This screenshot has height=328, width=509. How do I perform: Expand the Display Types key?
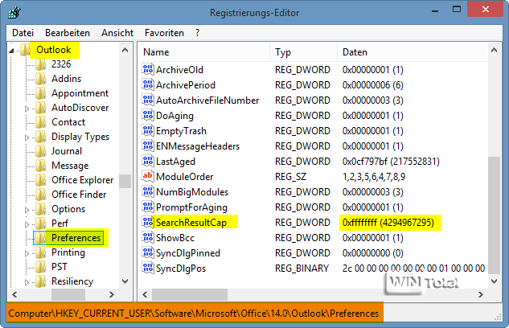pyautogui.click(x=27, y=137)
